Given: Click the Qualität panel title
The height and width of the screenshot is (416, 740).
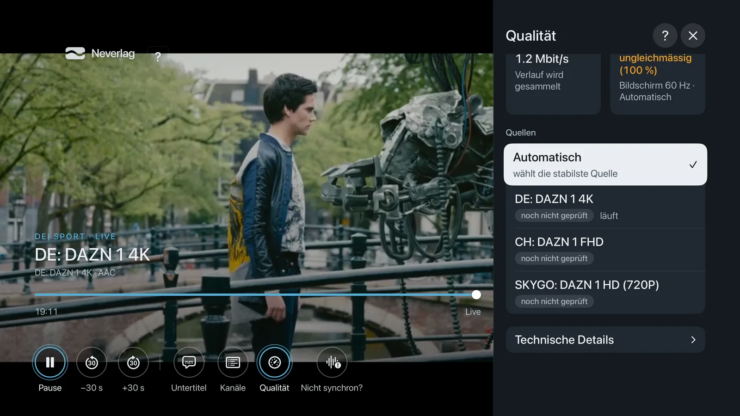Looking at the screenshot, I should 531,36.
